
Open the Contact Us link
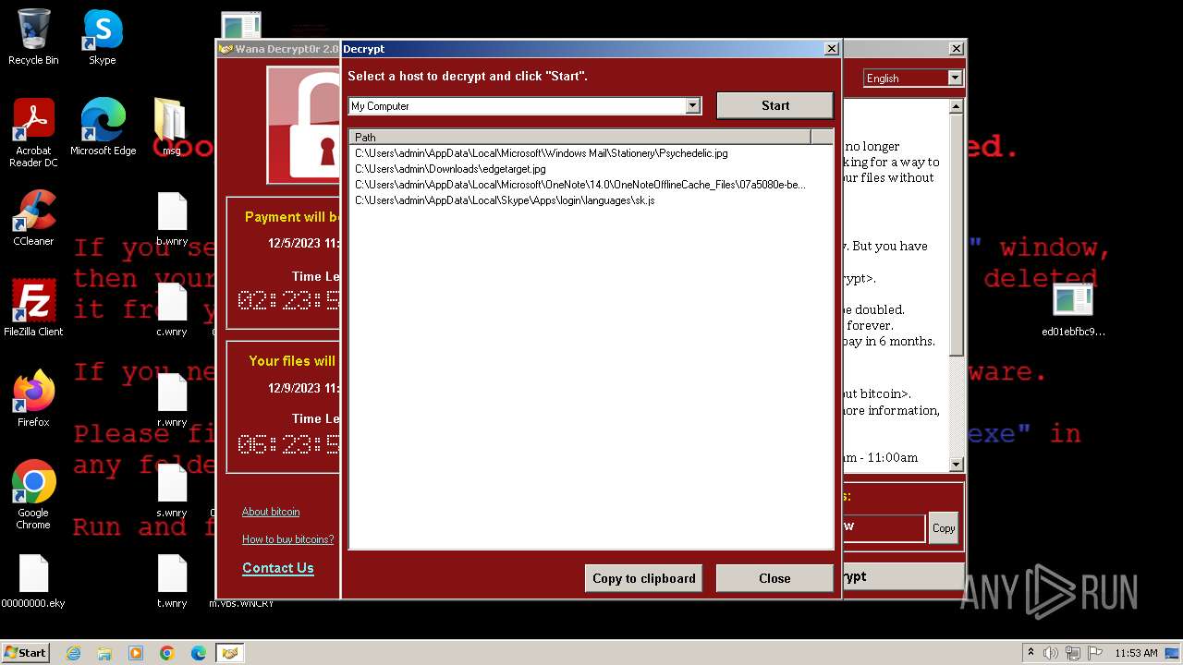click(278, 568)
